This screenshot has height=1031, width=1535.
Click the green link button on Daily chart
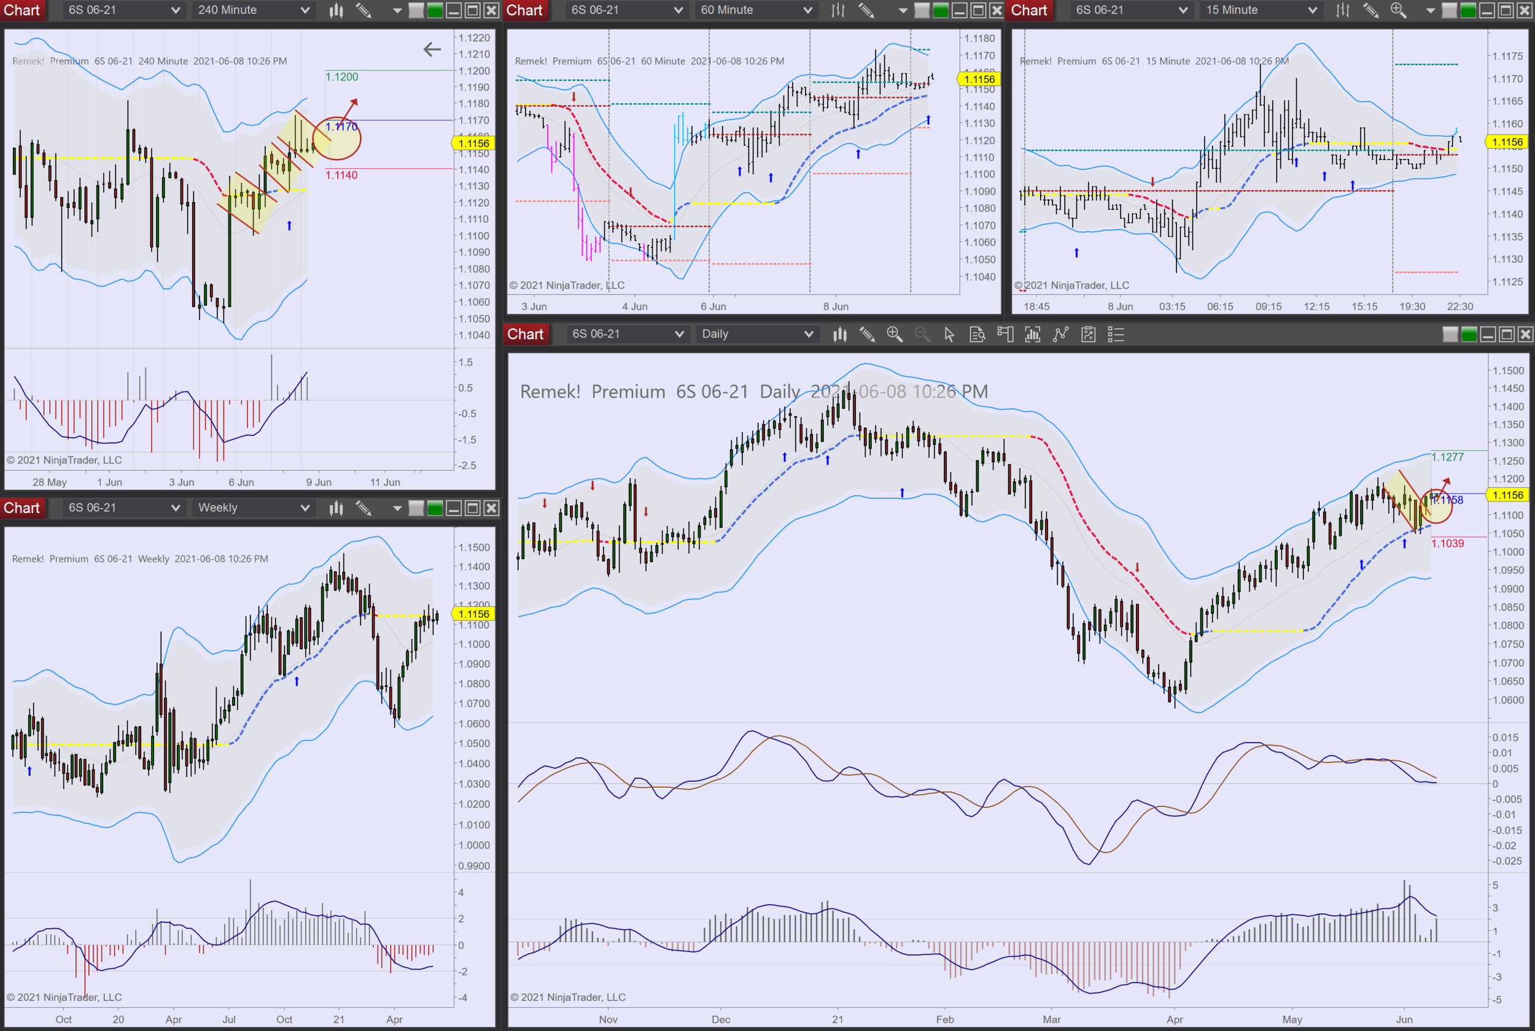[x=1469, y=334]
